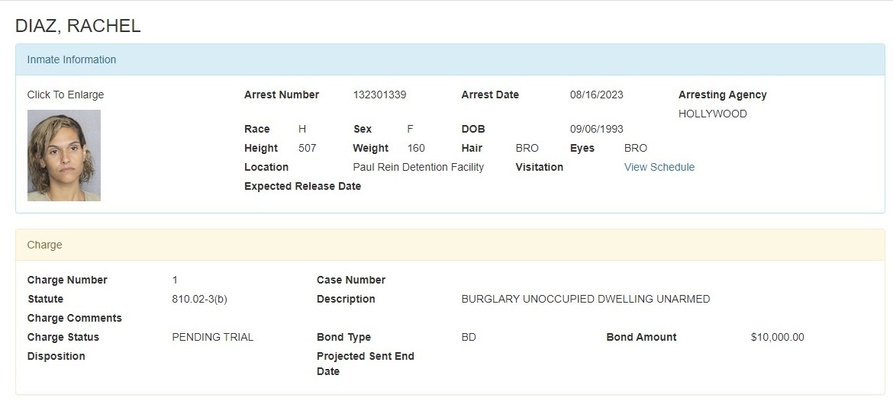The height and width of the screenshot is (404, 893).
Task: Click the Paul Rein Detention Facility location
Action: point(418,167)
